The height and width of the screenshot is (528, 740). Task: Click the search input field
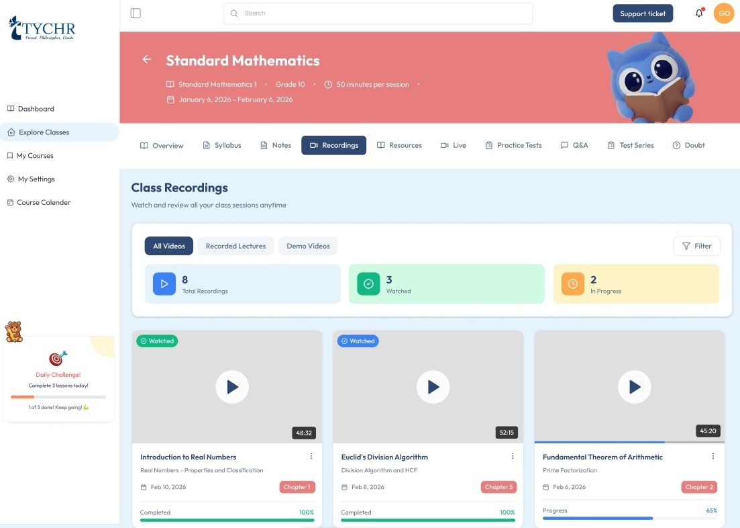click(378, 13)
